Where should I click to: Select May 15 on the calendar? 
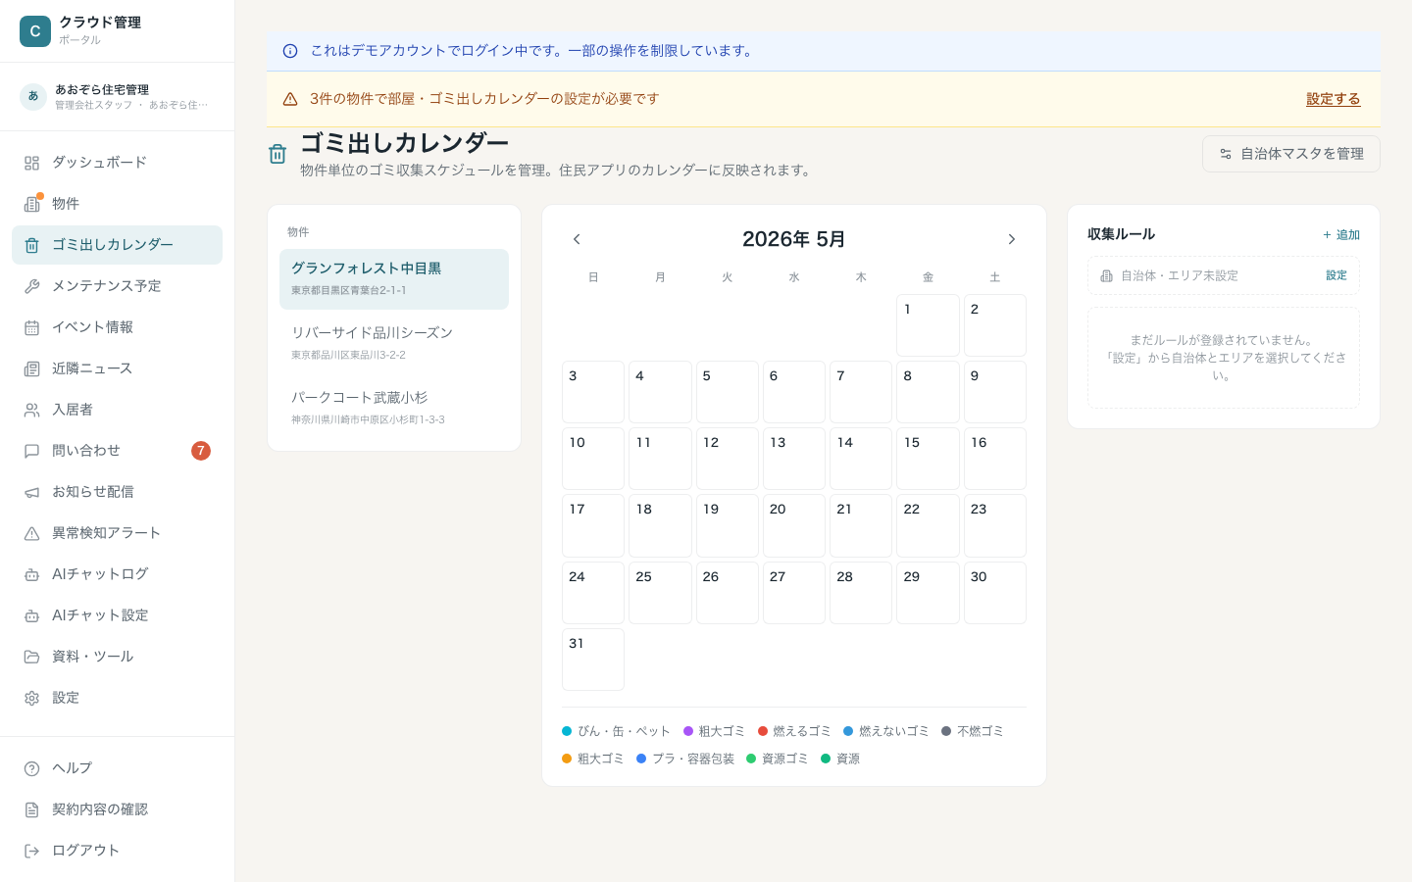928,459
